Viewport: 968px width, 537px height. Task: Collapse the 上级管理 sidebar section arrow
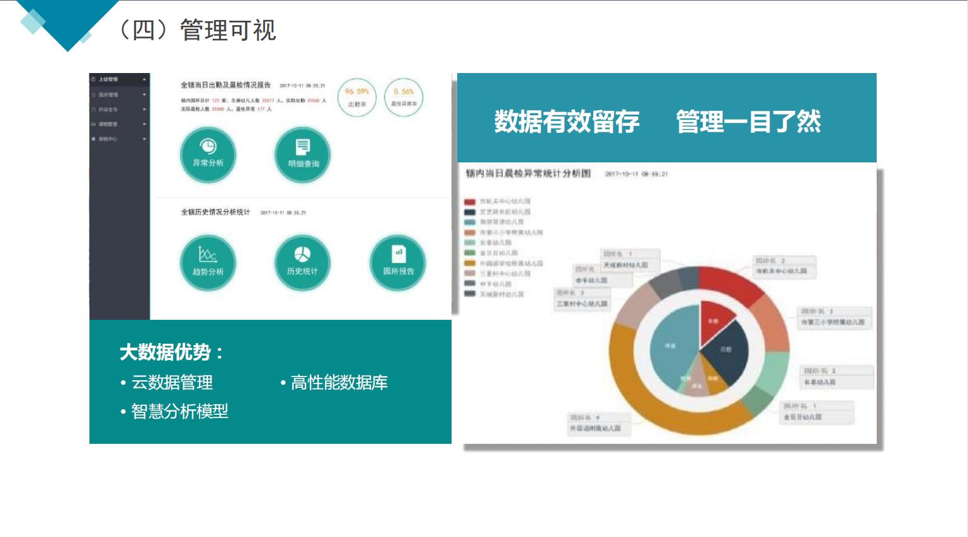click(x=144, y=79)
